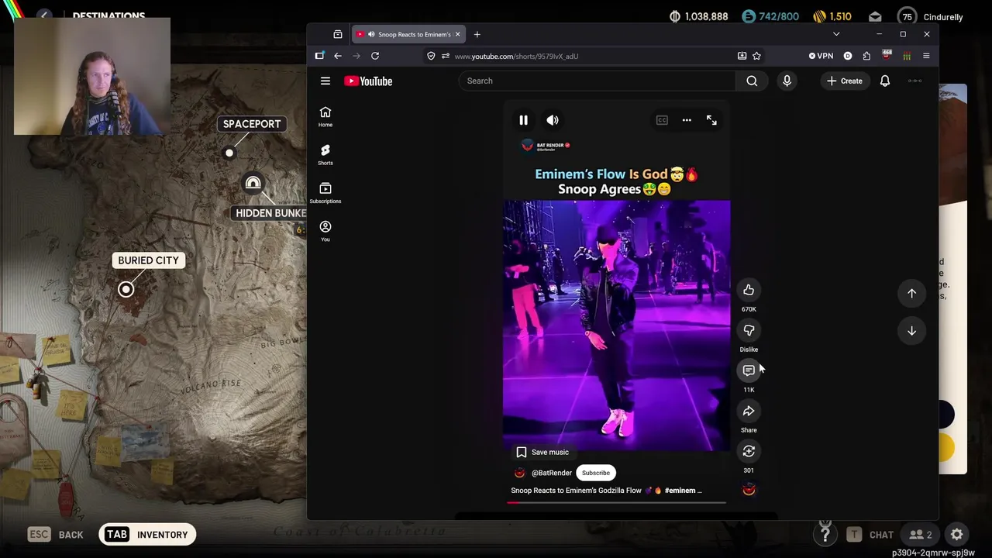This screenshot has height=558, width=992.
Task: Expand the Short to fullscreen
Action: [x=711, y=120]
